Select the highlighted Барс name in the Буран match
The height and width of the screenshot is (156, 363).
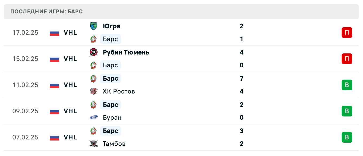pos(110,105)
